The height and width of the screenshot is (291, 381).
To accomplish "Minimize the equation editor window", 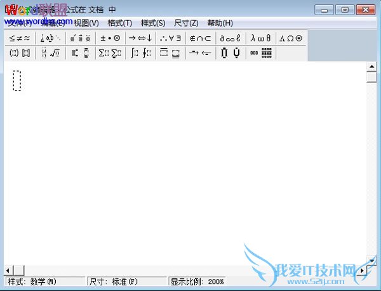I will coord(324,10).
